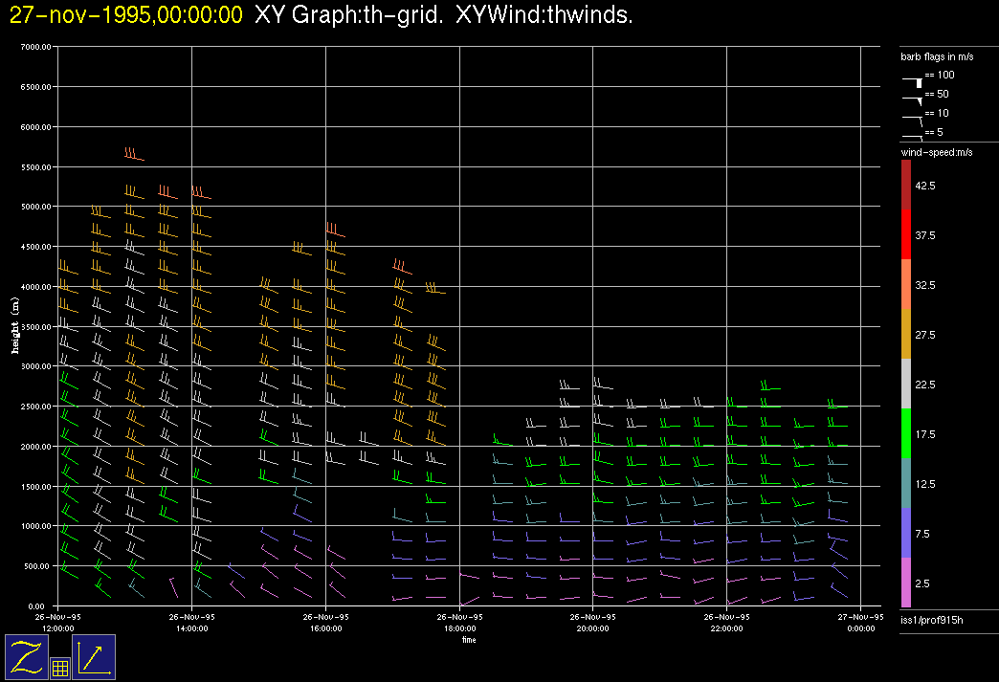The image size is (999, 682).
Task: Click the yellow date-time text in title
Action: point(125,15)
